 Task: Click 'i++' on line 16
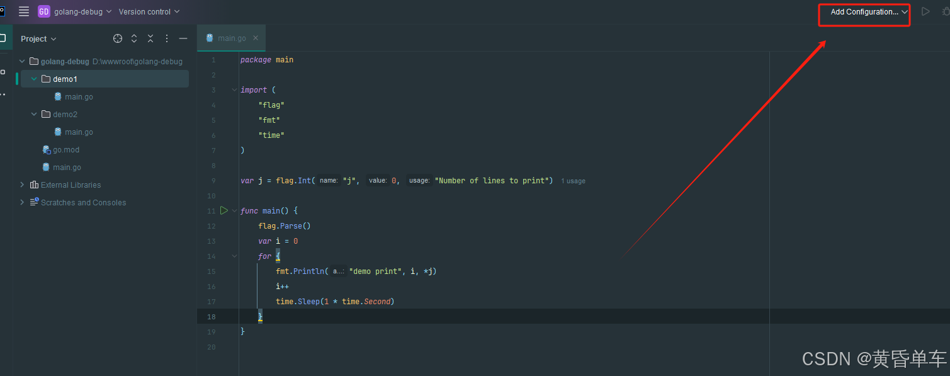click(282, 287)
